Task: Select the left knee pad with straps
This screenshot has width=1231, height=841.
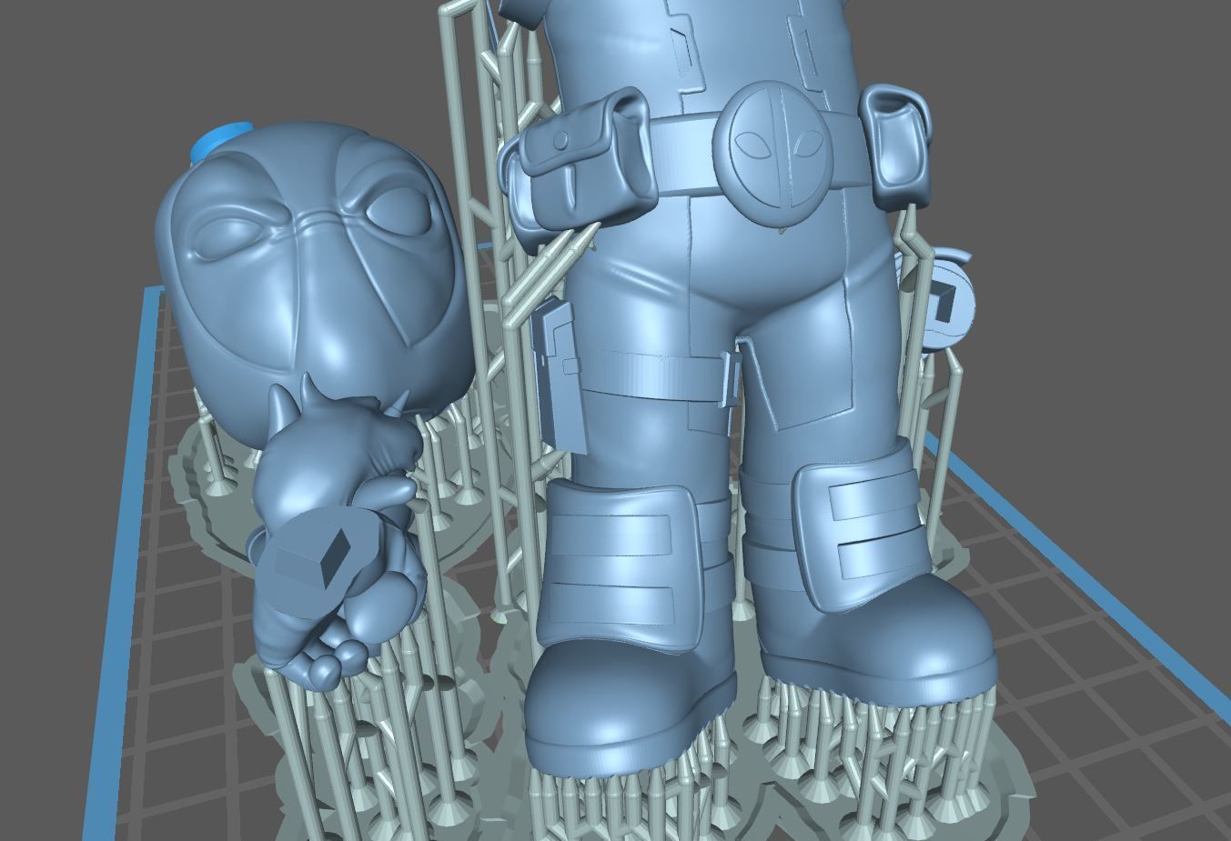Action: (x=621, y=564)
